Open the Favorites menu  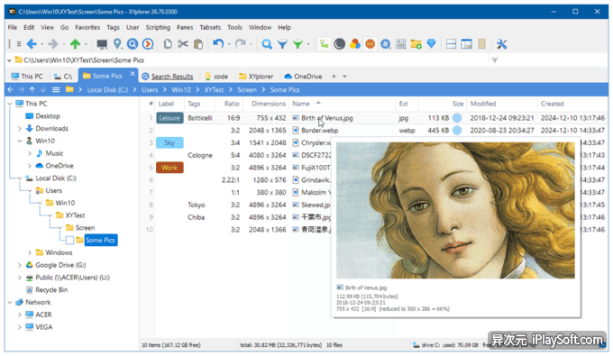pos(87,27)
